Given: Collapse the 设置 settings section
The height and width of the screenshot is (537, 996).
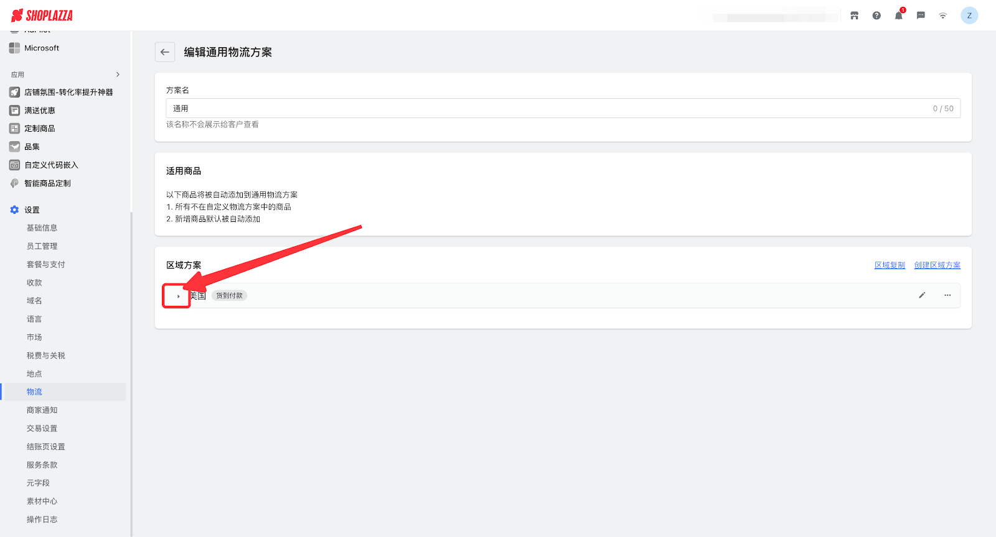Looking at the screenshot, I should (32, 210).
